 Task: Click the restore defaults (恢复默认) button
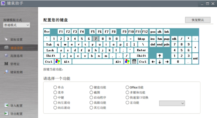(198, 20)
